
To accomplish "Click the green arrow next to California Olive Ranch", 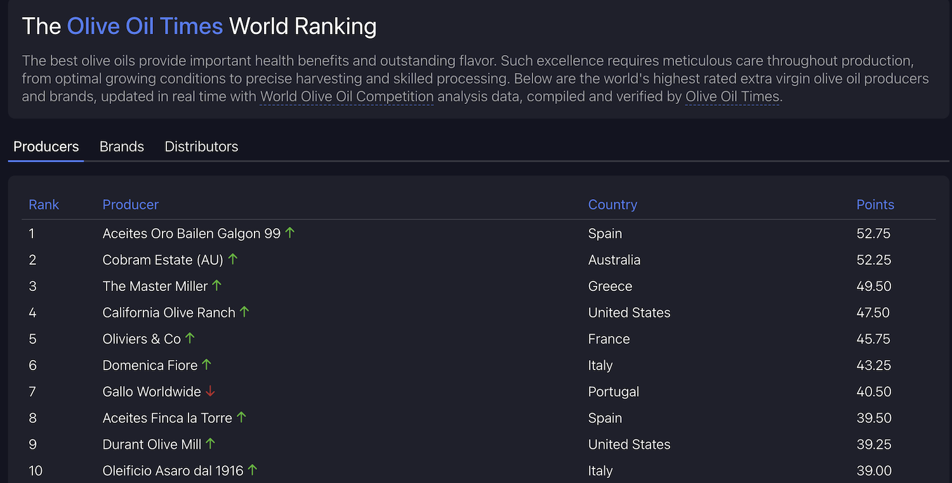I will coord(244,312).
